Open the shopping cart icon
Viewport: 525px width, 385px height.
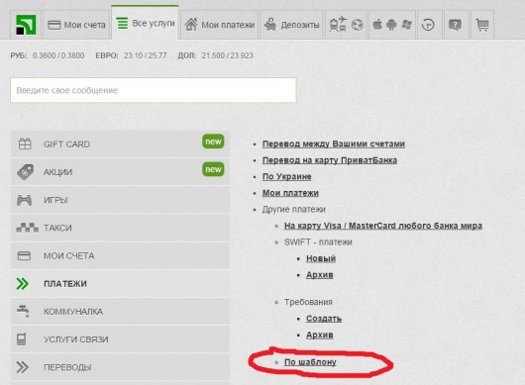tap(482, 25)
